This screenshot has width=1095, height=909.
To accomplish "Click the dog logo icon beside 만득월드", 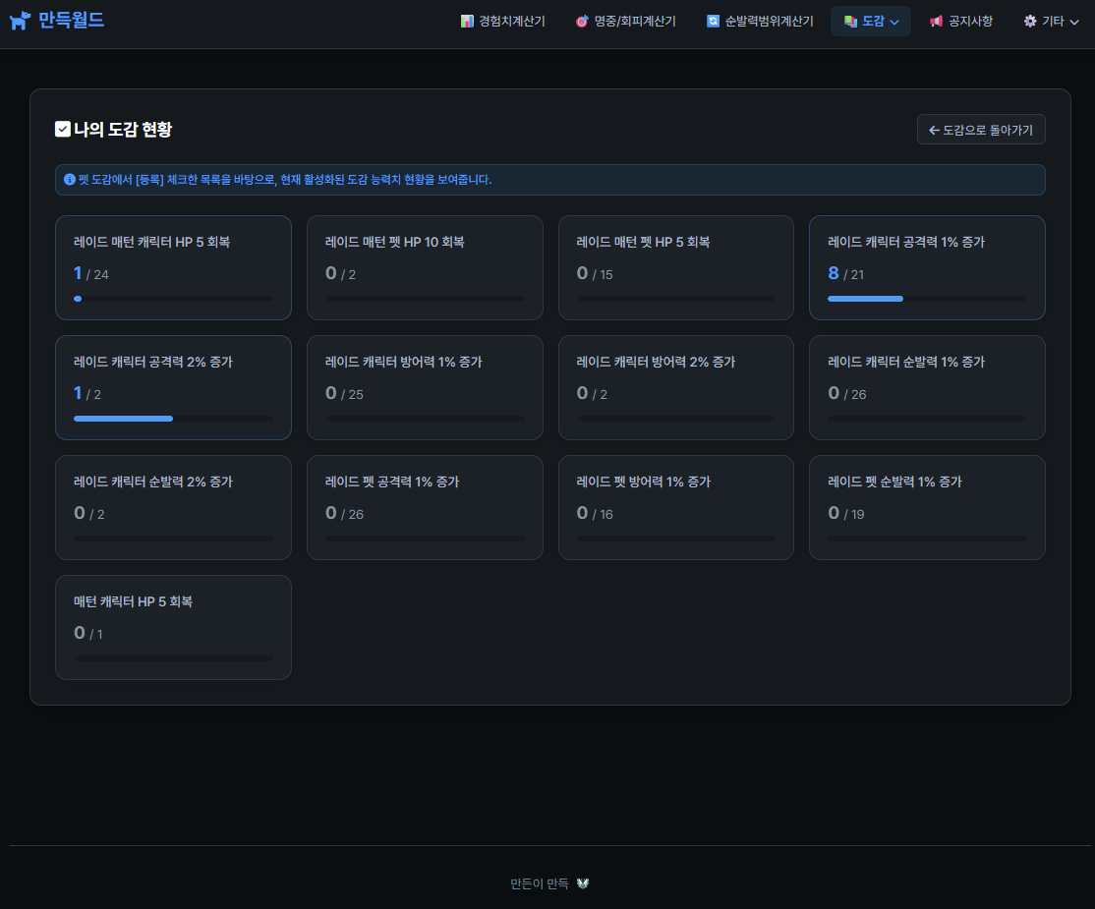I will point(20,21).
